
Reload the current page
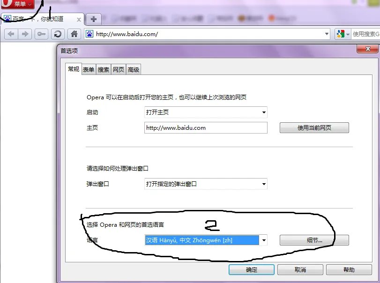pos(58,34)
